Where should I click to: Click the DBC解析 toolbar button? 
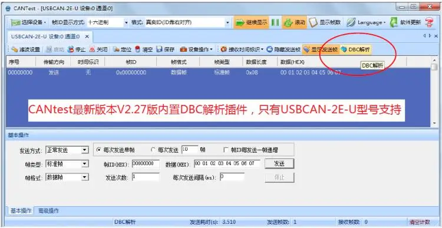356,49
